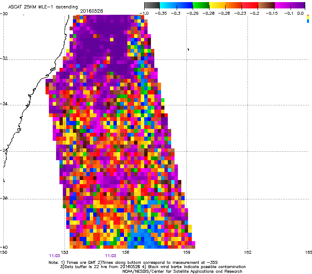Screen dimensions: 312x274
Task: Click the 'Data buffer is 22 hrs' note line
Action: tap(153, 267)
